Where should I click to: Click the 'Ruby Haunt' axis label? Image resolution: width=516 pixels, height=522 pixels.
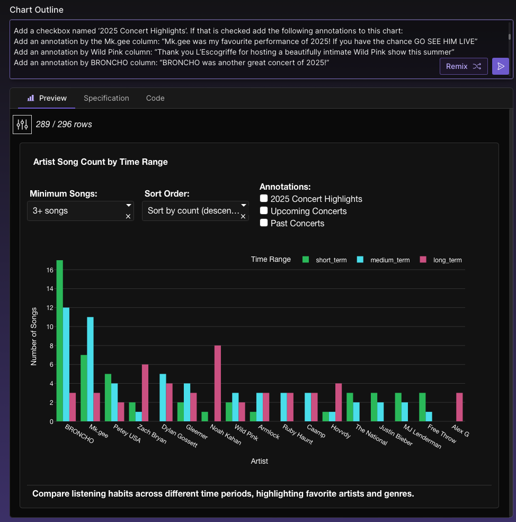(298, 434)
